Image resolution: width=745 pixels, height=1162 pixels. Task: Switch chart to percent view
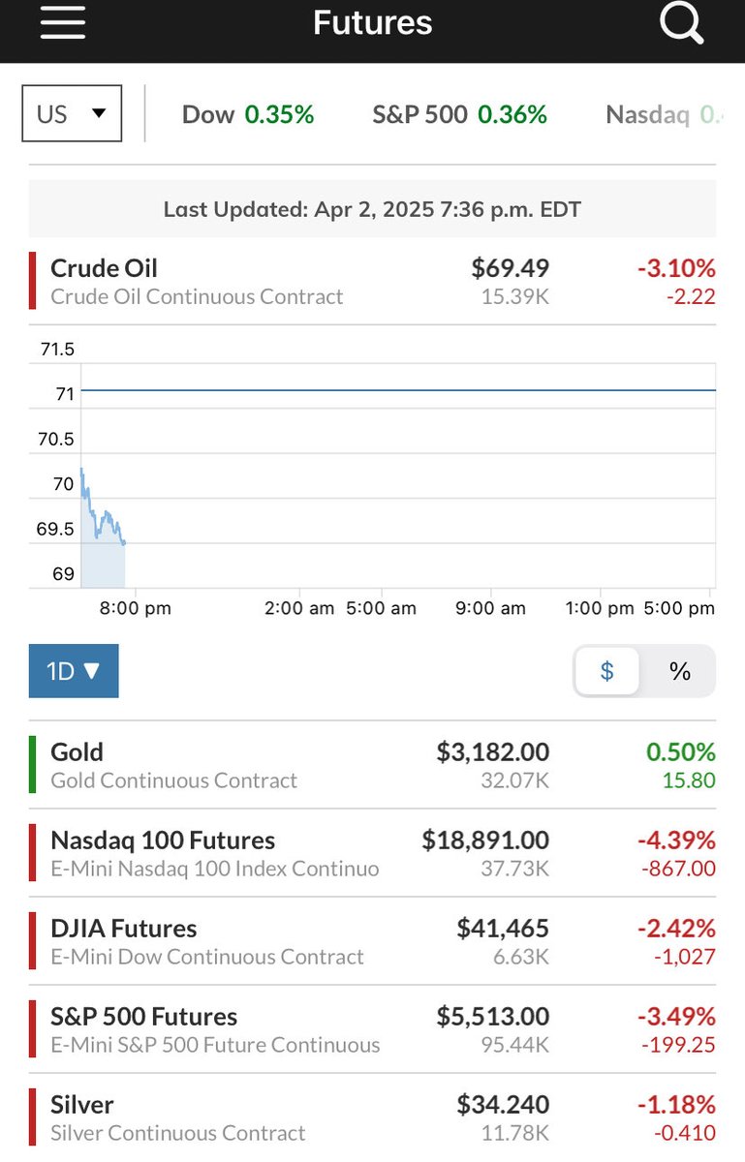[680, 671]
